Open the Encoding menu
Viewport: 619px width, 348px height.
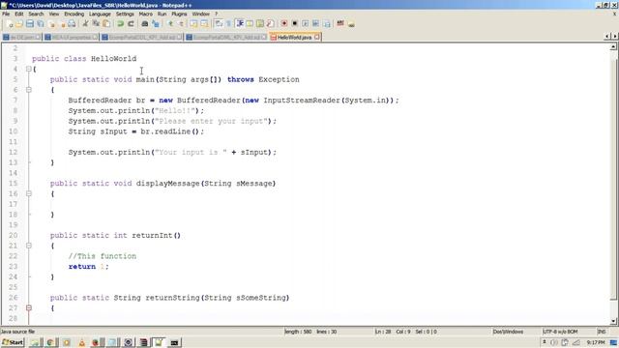pos(74,14)
